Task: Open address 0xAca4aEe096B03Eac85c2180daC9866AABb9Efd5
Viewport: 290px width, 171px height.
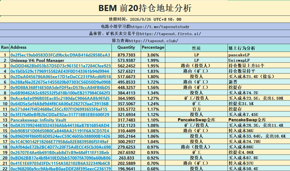Action: [x=60, y=98]
